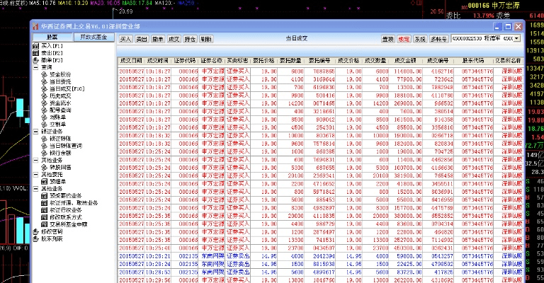Open 银证转账 icon in the tree
The image size is (544, 283).
coord(44,139)
